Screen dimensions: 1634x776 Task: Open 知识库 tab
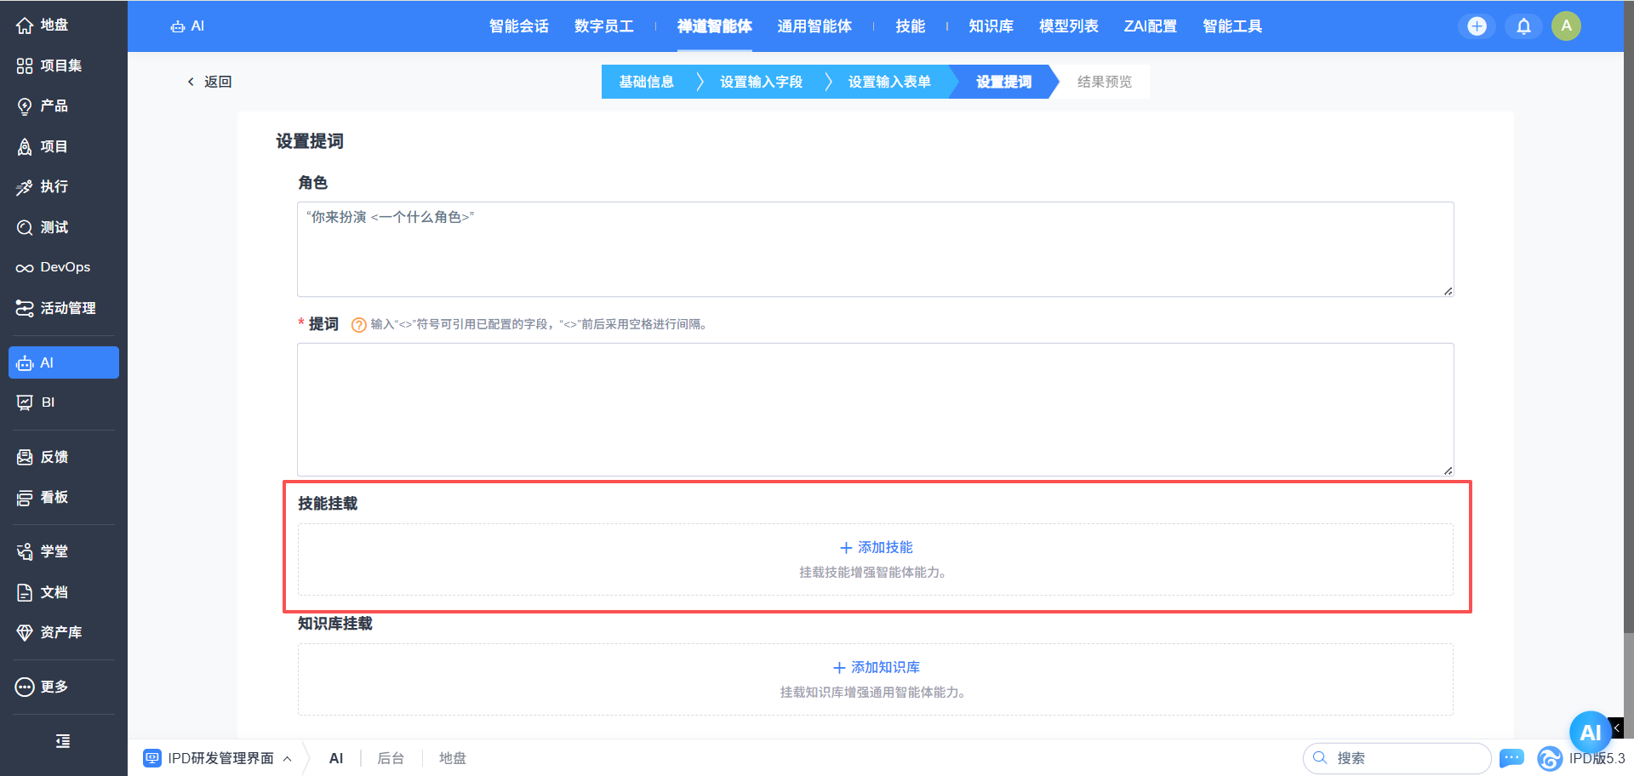pos(991,26)
